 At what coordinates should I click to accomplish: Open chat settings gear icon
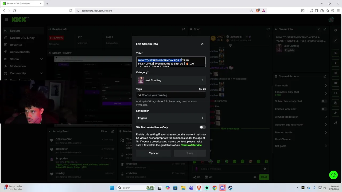coord(255,177)
